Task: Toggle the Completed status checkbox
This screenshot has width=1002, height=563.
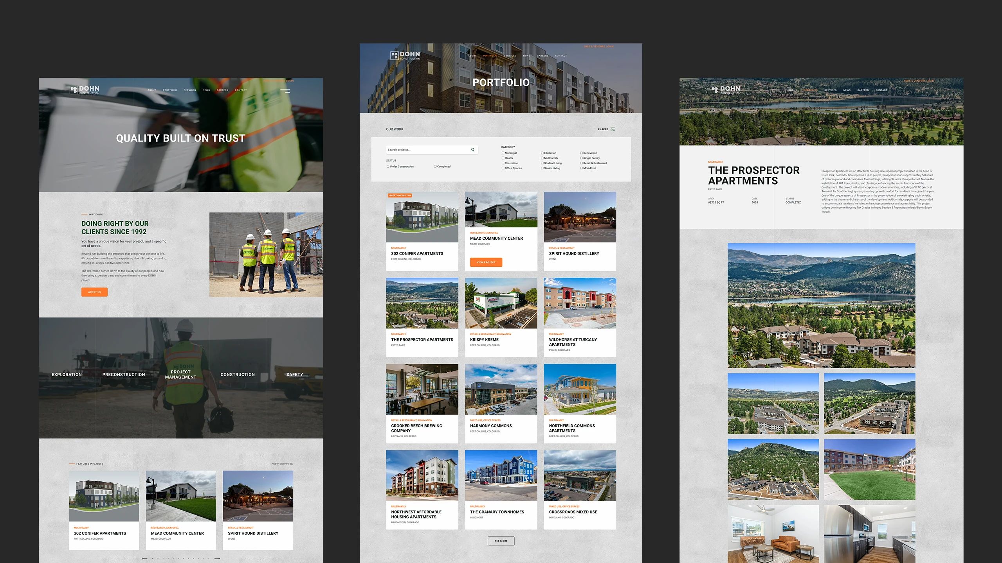Action: click(x=435, y=167)
